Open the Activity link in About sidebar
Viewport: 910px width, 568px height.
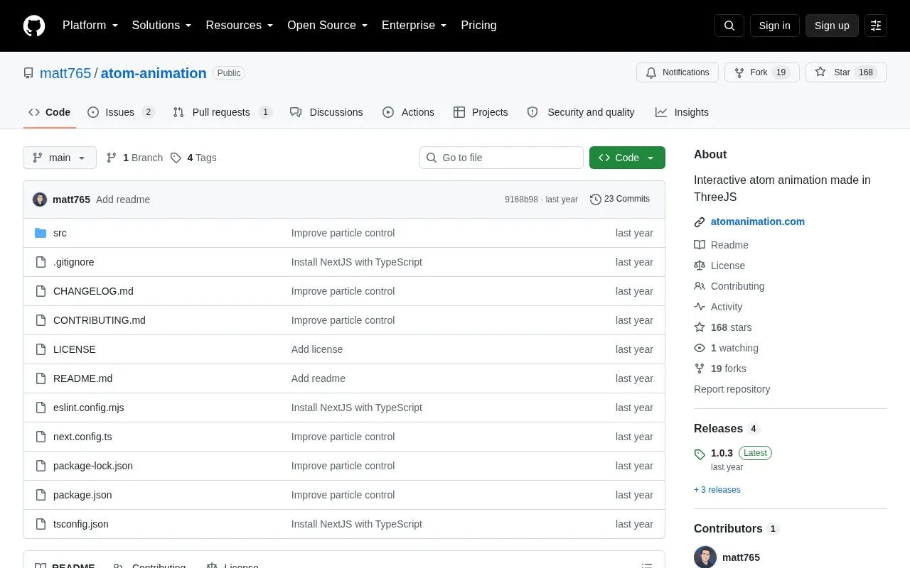pos(719,307)
